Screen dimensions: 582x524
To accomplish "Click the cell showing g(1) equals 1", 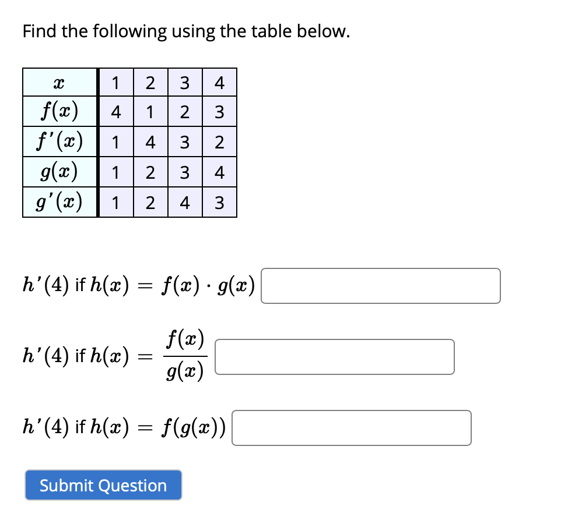I will 115,171.
